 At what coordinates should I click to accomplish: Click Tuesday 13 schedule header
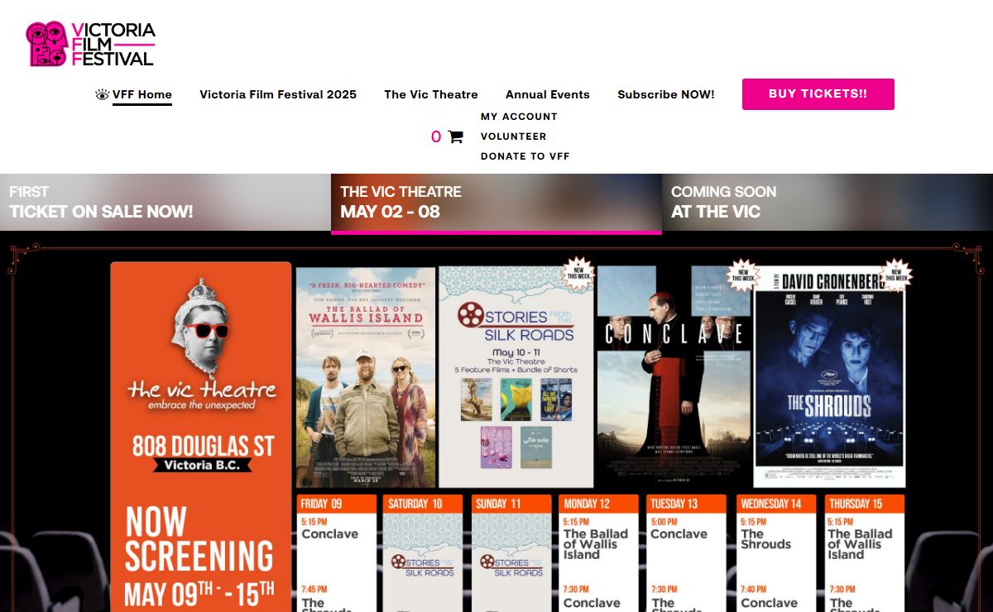(x=687, y=504)
